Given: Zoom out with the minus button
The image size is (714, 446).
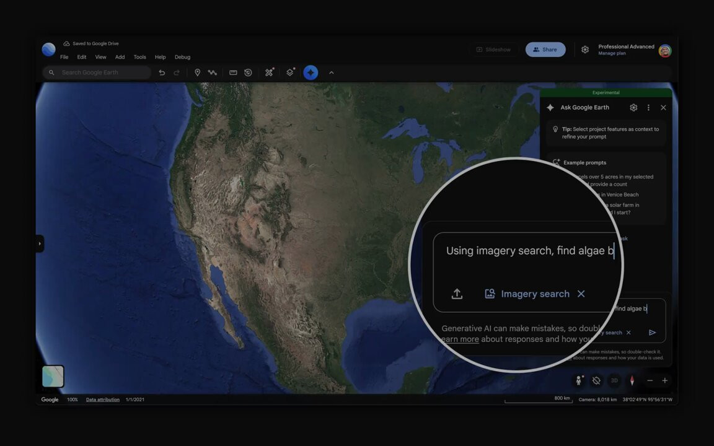Looking at the screenshot, I should coord(650,380).
